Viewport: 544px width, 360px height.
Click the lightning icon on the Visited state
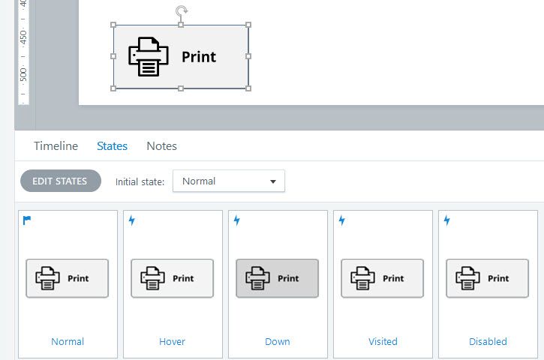[x=342, y=220]
